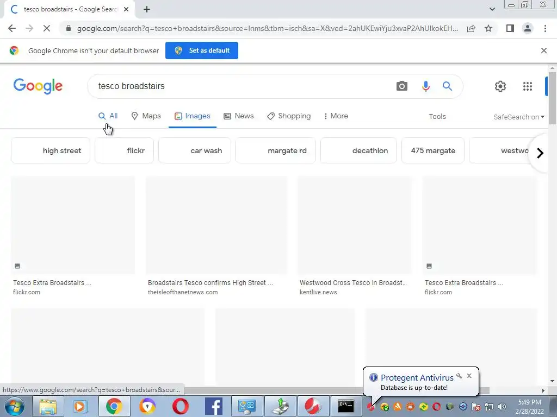Click the vertical page scrollbar
Viewport: 557px width, 417px height.
552,98
